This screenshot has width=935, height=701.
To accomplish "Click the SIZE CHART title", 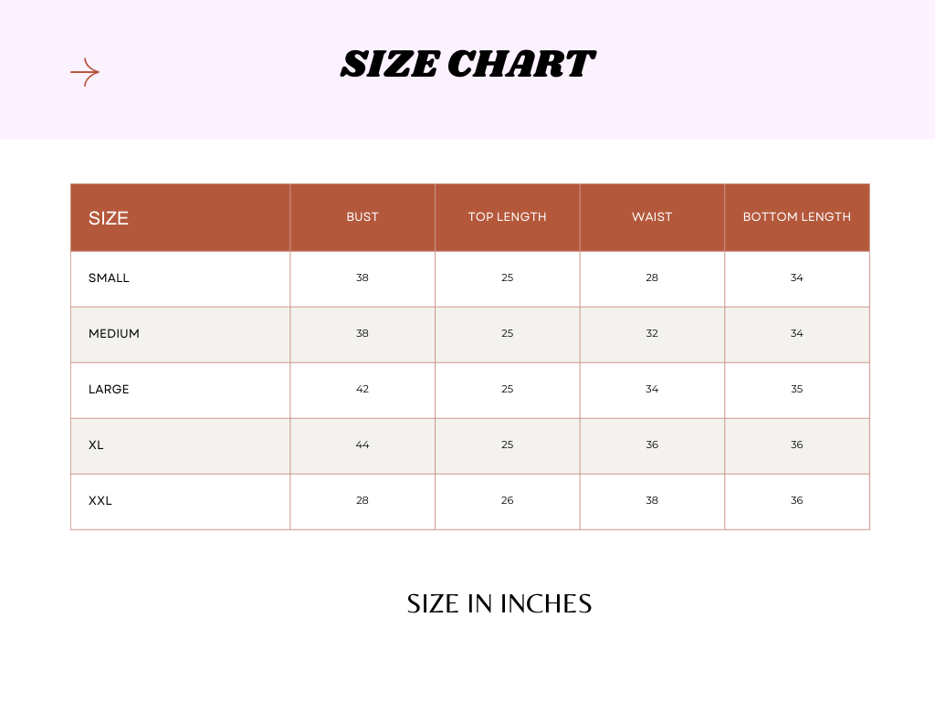I will [x=467, y=65].
